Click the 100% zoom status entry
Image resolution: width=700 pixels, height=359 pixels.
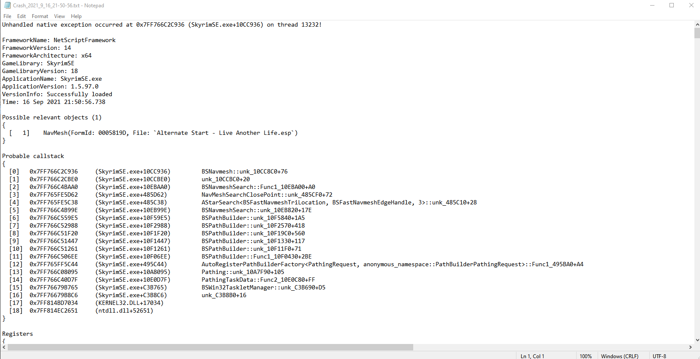coord(586,356)
